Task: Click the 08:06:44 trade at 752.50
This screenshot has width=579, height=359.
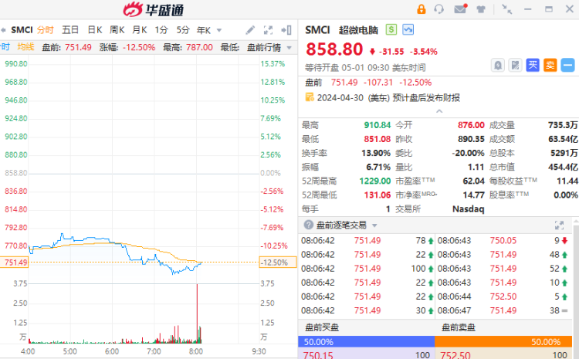Action: click(x=503, y=296)
